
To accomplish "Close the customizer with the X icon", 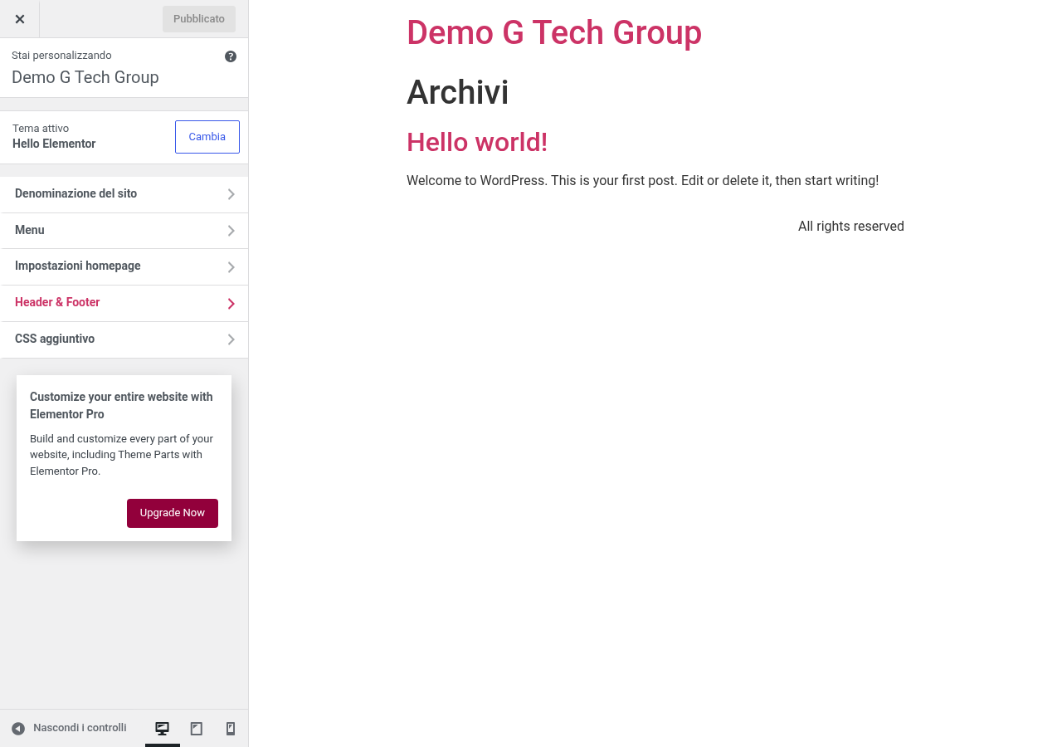I will pyautogui.click(x=20, y=19).
